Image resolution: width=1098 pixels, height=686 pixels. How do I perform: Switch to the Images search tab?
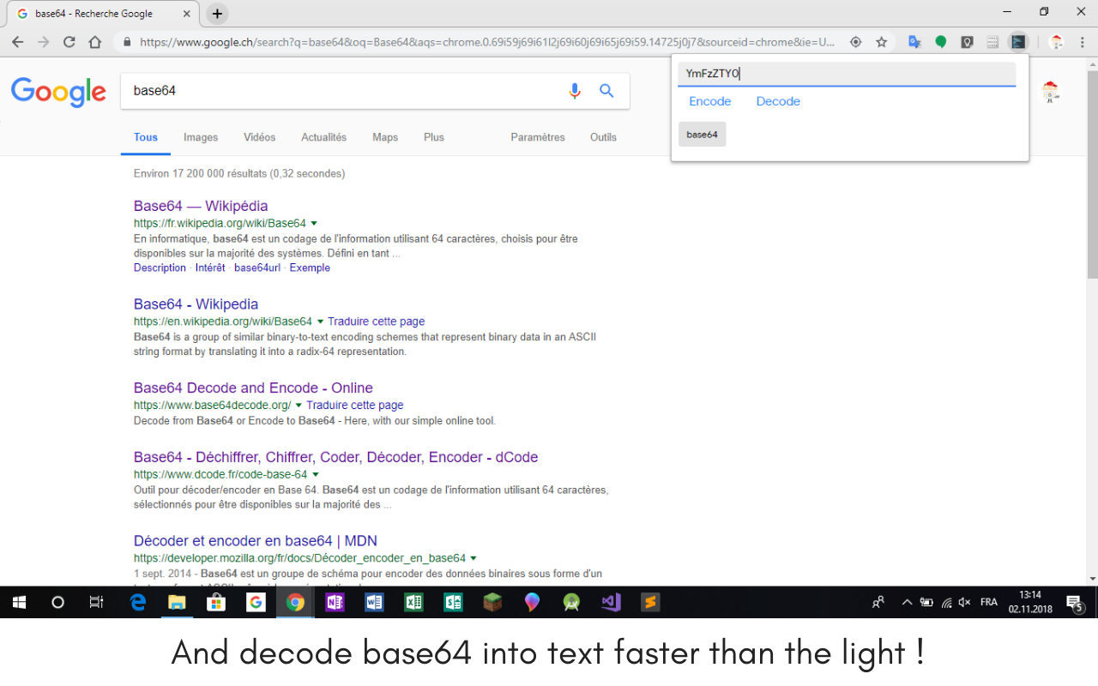[x=201, y=137]
